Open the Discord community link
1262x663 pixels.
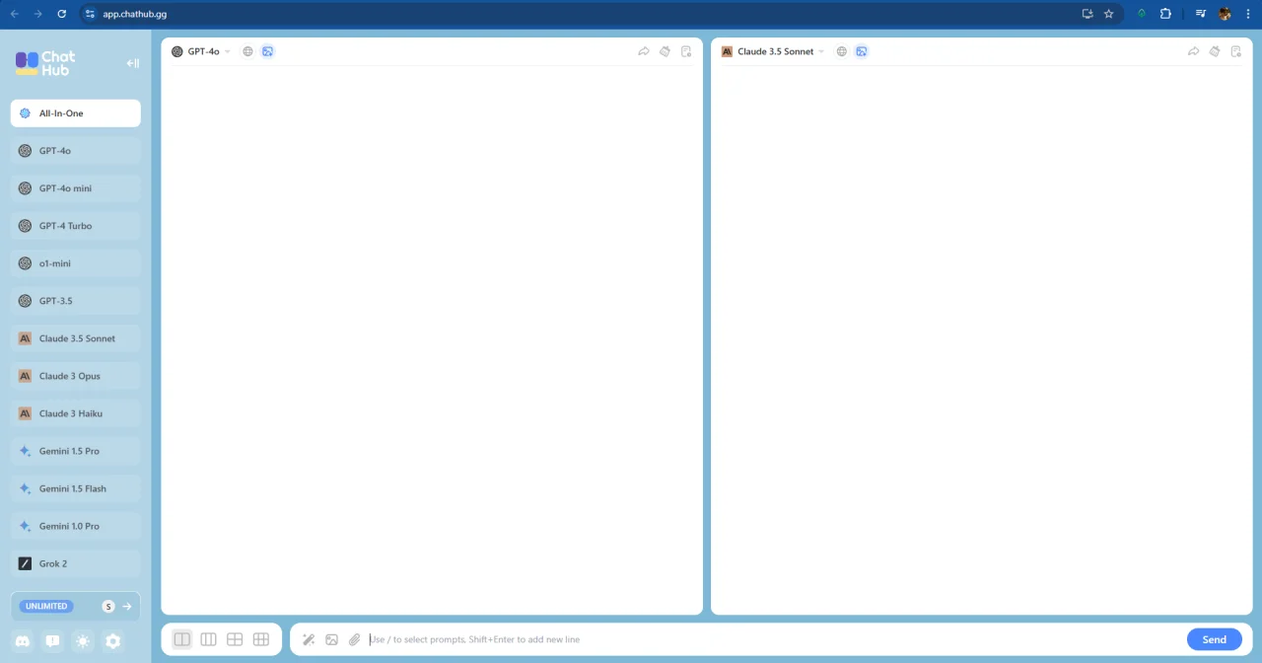point(23,641)
